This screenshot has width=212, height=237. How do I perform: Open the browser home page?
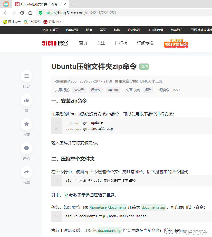(30, 13)
